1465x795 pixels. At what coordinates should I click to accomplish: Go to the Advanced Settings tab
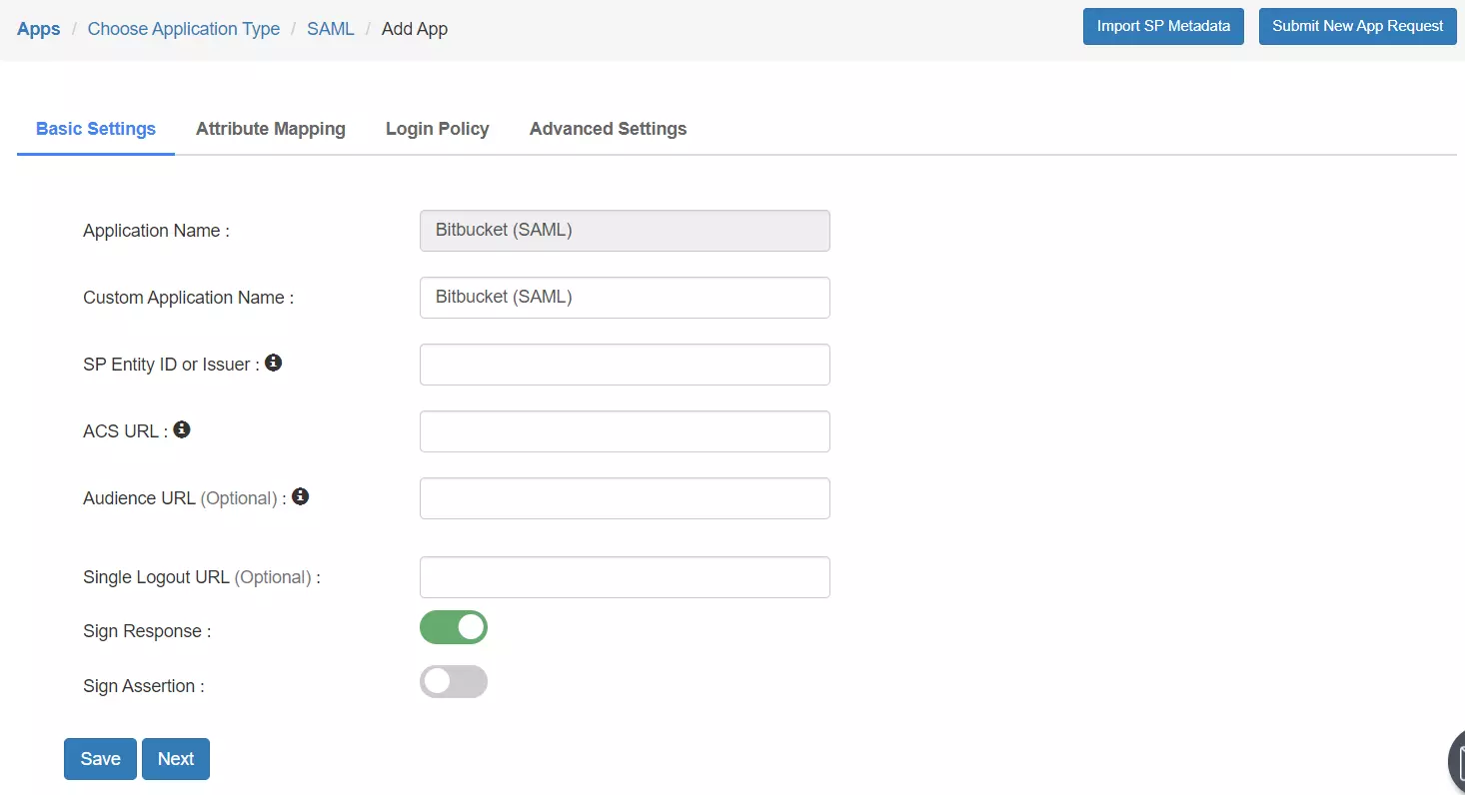click(608, 129)
